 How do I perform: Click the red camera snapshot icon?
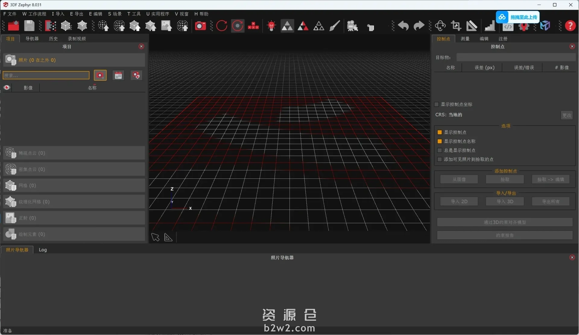click(x=200, y=26)
